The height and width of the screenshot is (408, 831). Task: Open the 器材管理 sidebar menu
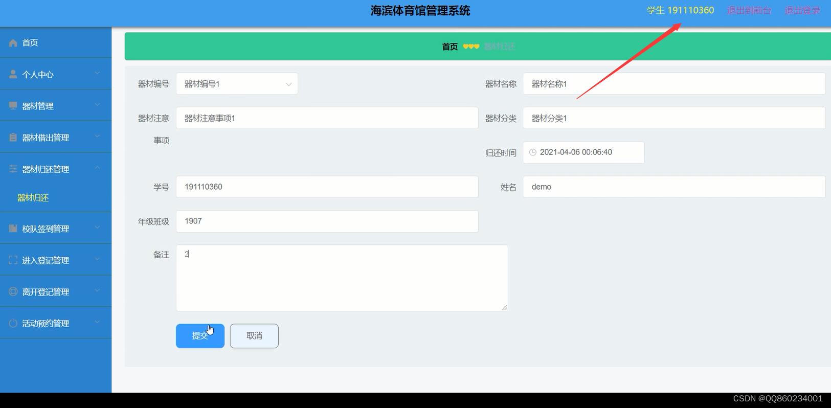click(56, 106)
